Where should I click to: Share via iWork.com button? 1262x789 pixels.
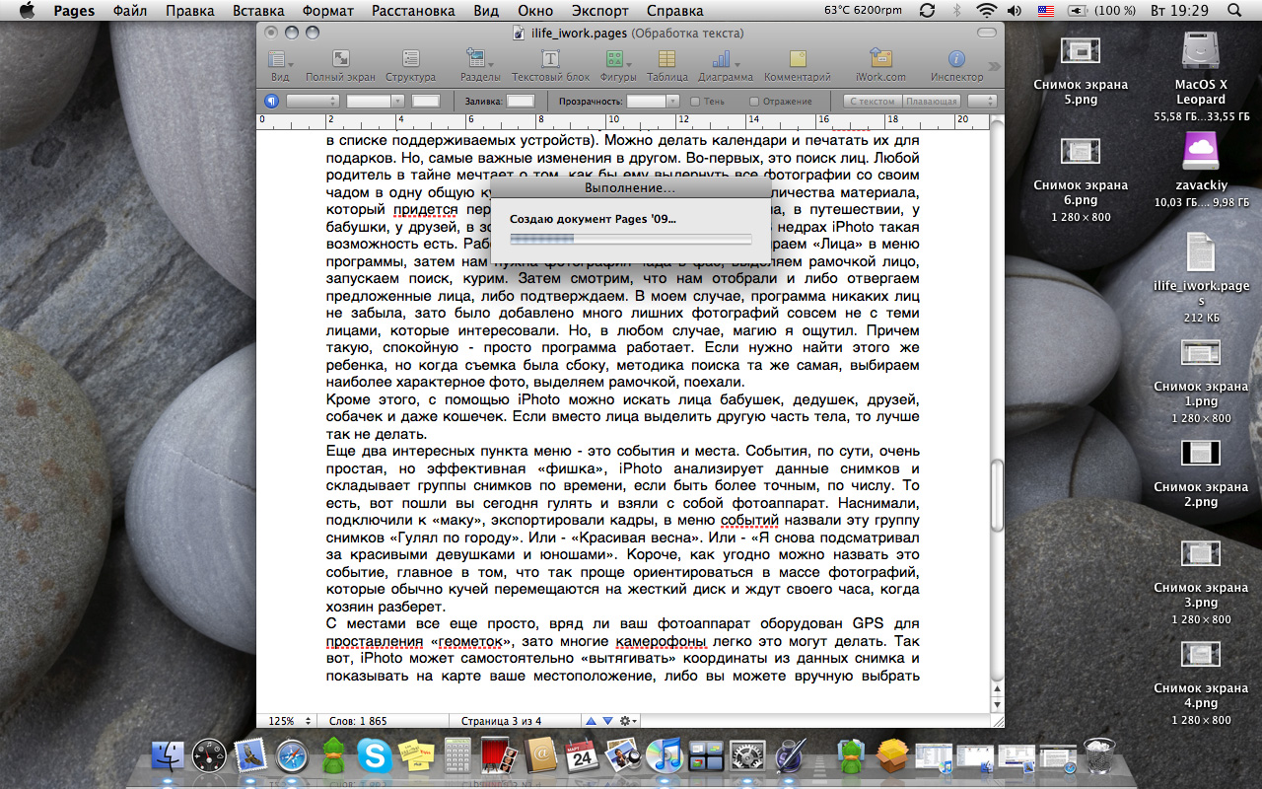coord(880,65)
